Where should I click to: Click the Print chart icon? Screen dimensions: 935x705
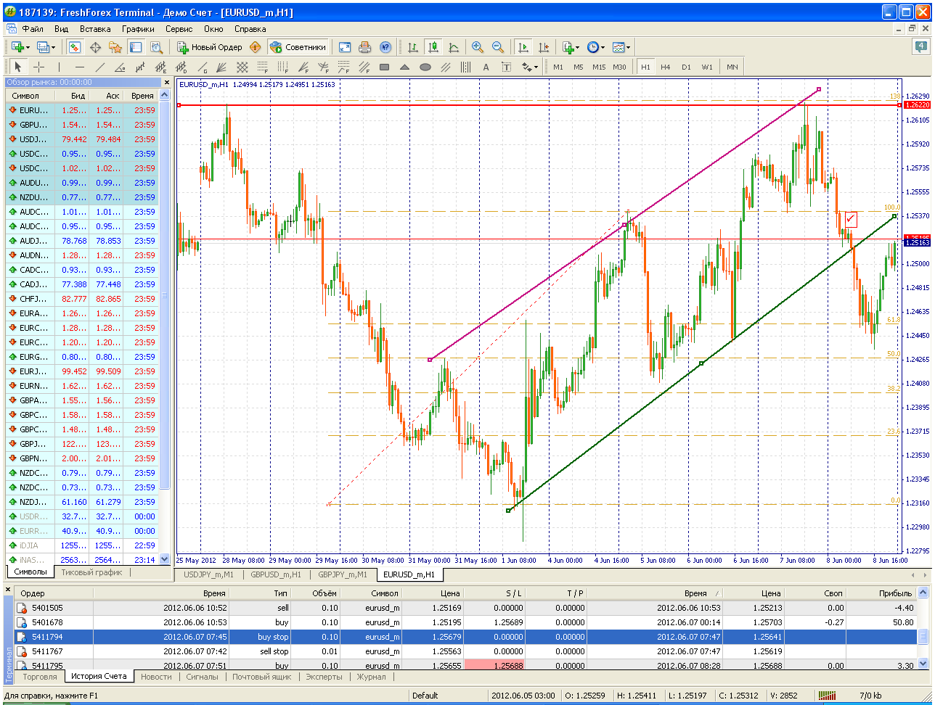365,47
